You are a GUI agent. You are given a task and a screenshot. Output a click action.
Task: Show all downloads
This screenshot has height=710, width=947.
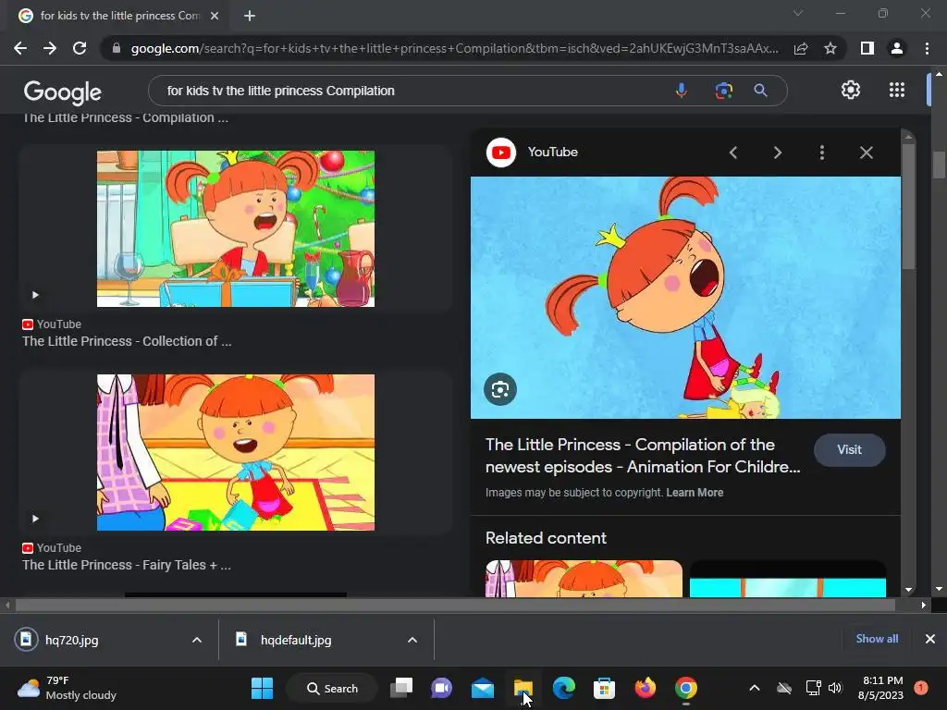[x=877, y=639]
